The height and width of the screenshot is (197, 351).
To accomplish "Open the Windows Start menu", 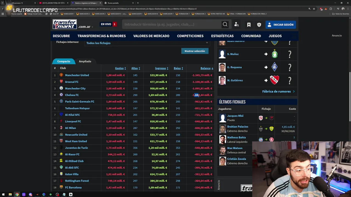I will [3, 195].
